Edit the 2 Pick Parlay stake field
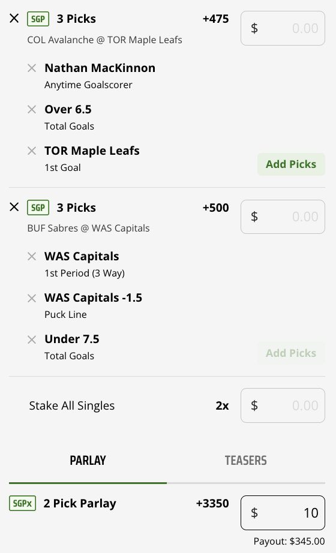336x553 pixels. [283, 513]
